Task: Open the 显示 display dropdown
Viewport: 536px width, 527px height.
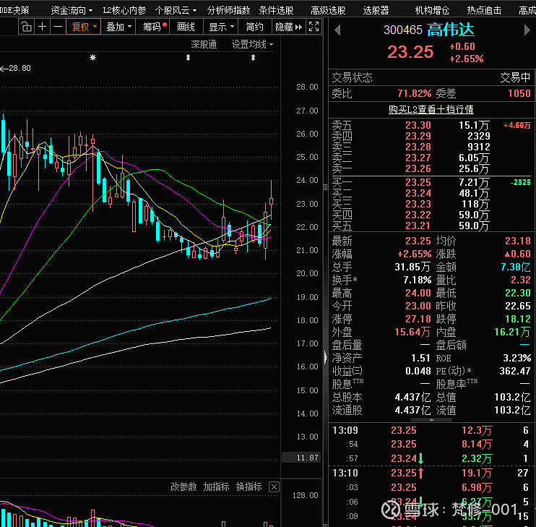Action: 221,27
